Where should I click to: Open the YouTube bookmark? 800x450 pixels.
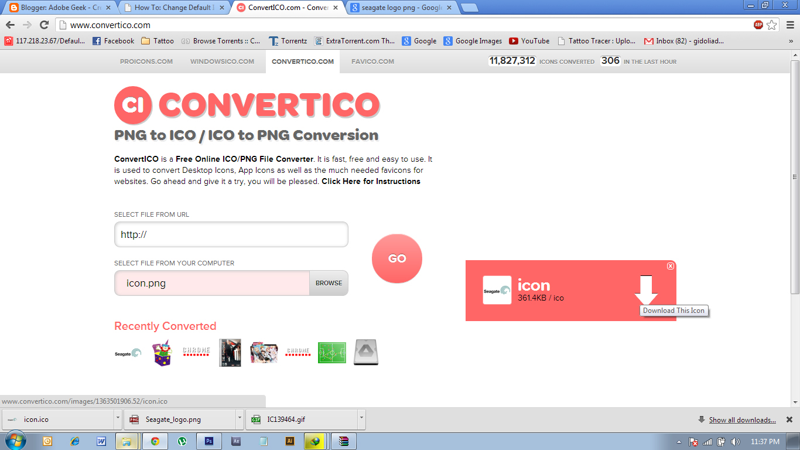[529, 41]
